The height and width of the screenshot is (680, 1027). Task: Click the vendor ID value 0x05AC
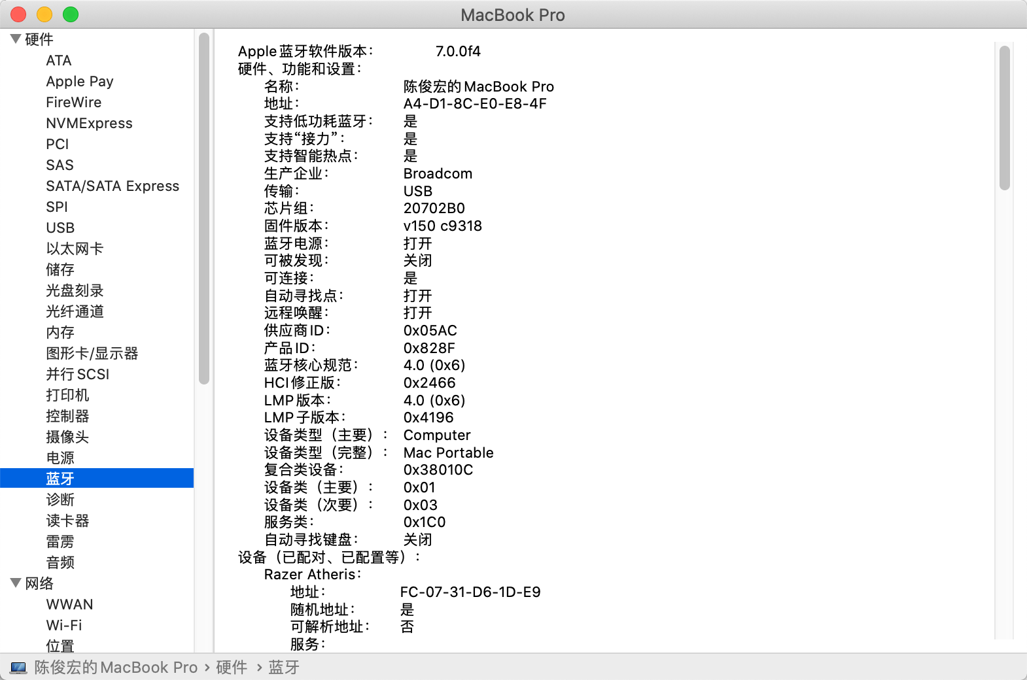pyautogui.click(x=430, y=331)
